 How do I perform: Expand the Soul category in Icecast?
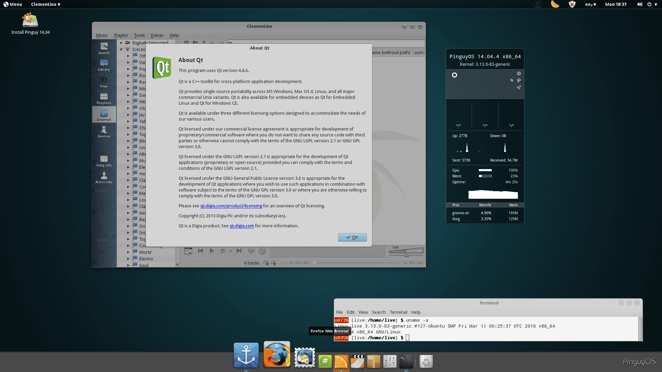tap(128, 265)
